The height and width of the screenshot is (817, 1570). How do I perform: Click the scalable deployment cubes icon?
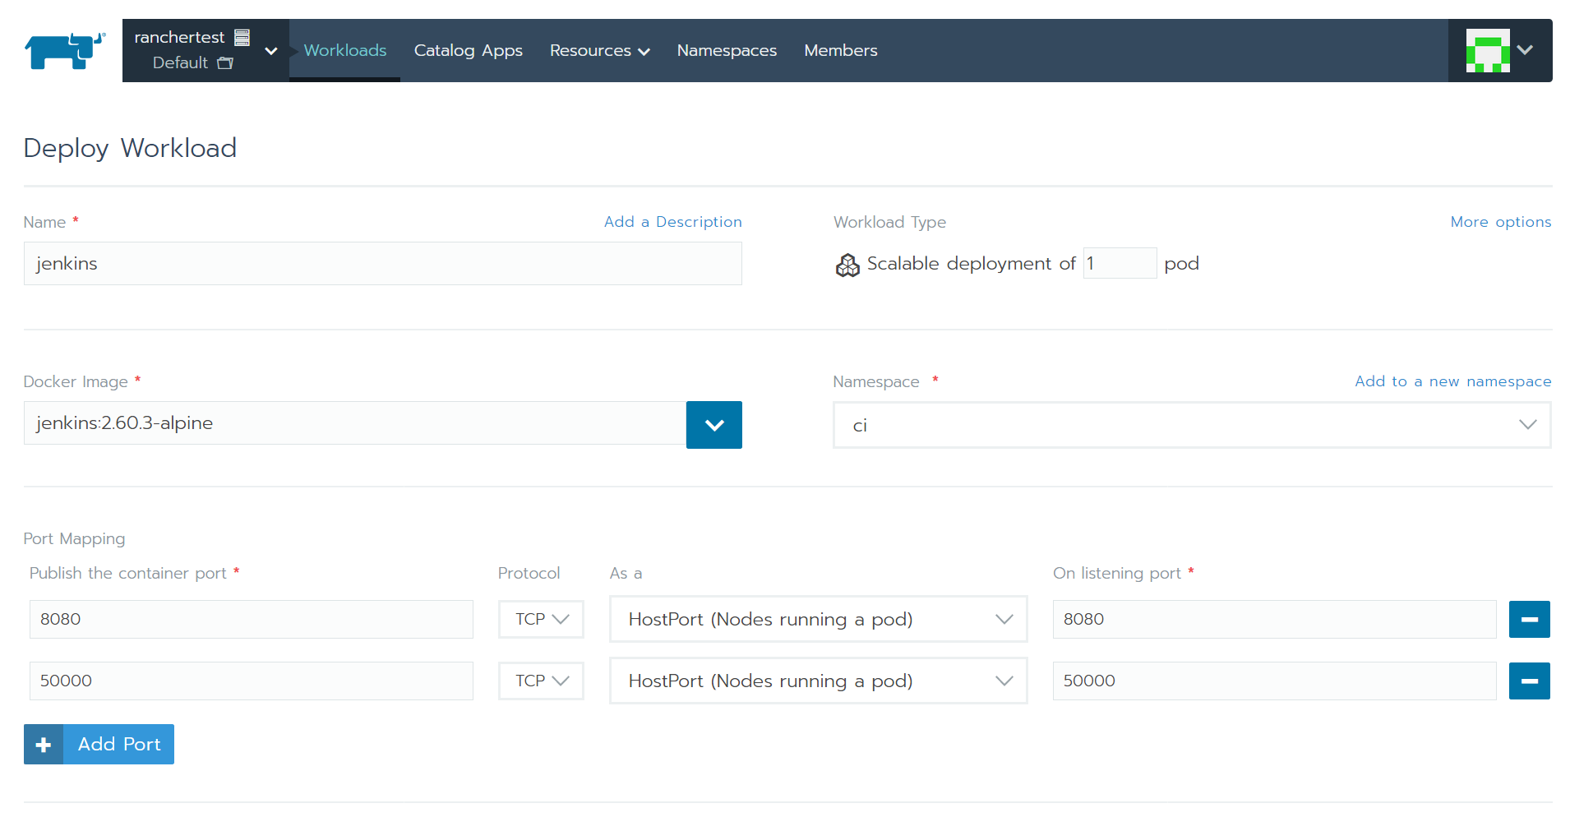point(847,265)
